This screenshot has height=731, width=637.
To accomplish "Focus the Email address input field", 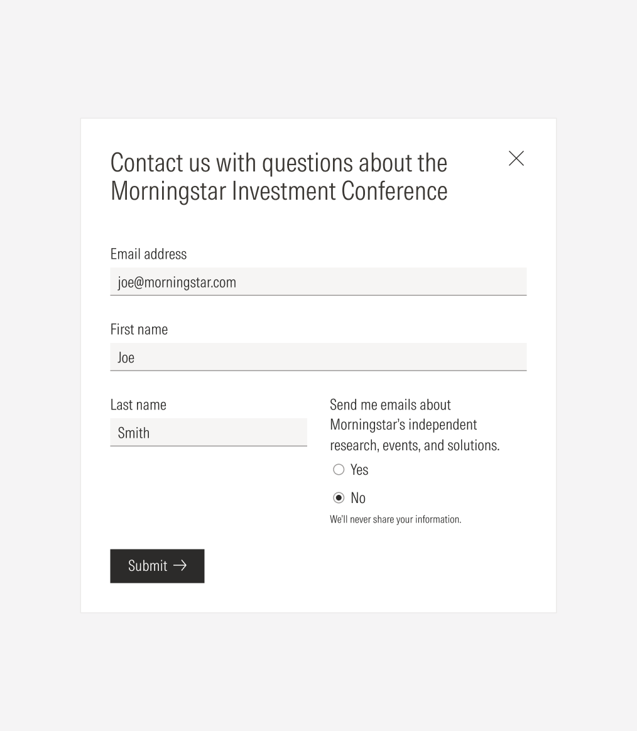I will tap(318, 282).
